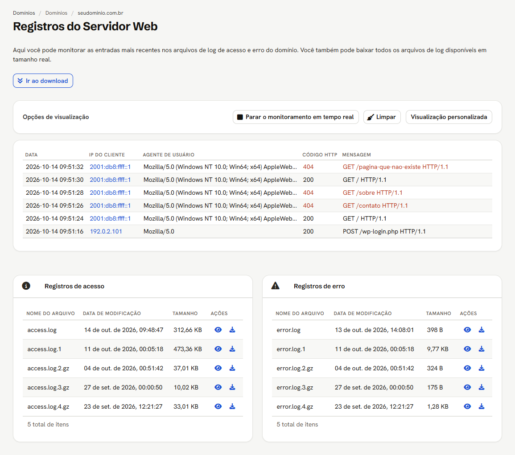The width and height of the screenshot is (515, 455).
Task: Clear the log view with Limpar
Action: [382, 117]
